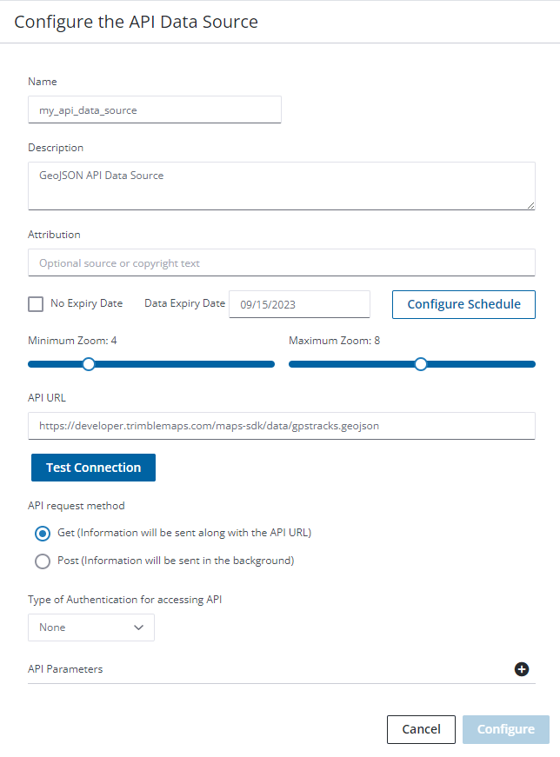Click the Test Connection button

(93, 468)
